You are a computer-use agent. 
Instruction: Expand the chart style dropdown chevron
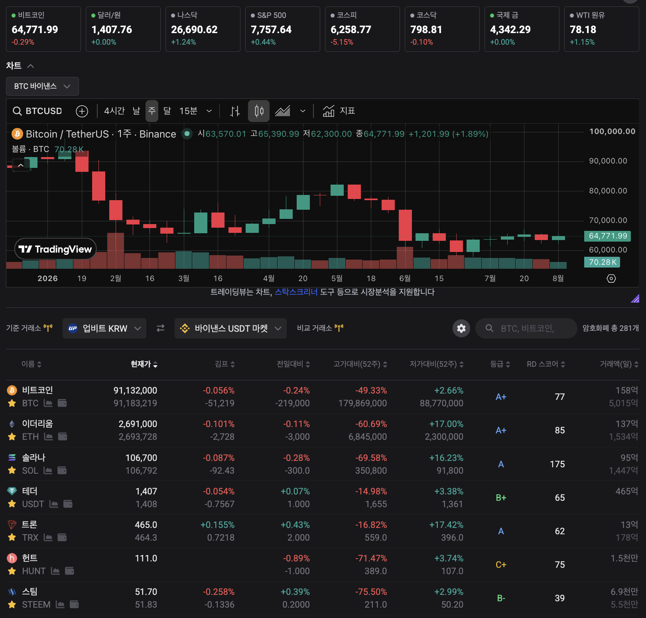pyautogui.click(x=303, y=111)
